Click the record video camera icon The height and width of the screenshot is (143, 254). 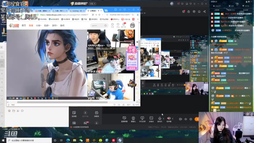180,119
